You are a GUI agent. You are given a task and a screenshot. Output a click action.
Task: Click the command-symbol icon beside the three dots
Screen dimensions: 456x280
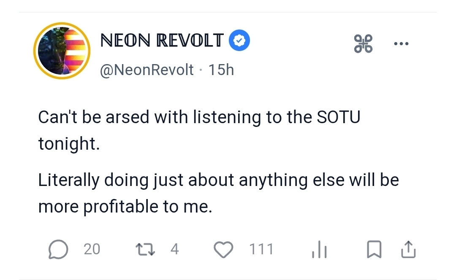tap(363, 43)
